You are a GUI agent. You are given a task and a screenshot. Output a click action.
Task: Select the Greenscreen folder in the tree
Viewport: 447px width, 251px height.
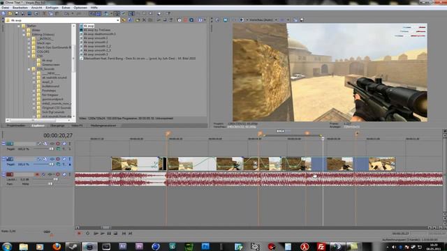[51, 65]
